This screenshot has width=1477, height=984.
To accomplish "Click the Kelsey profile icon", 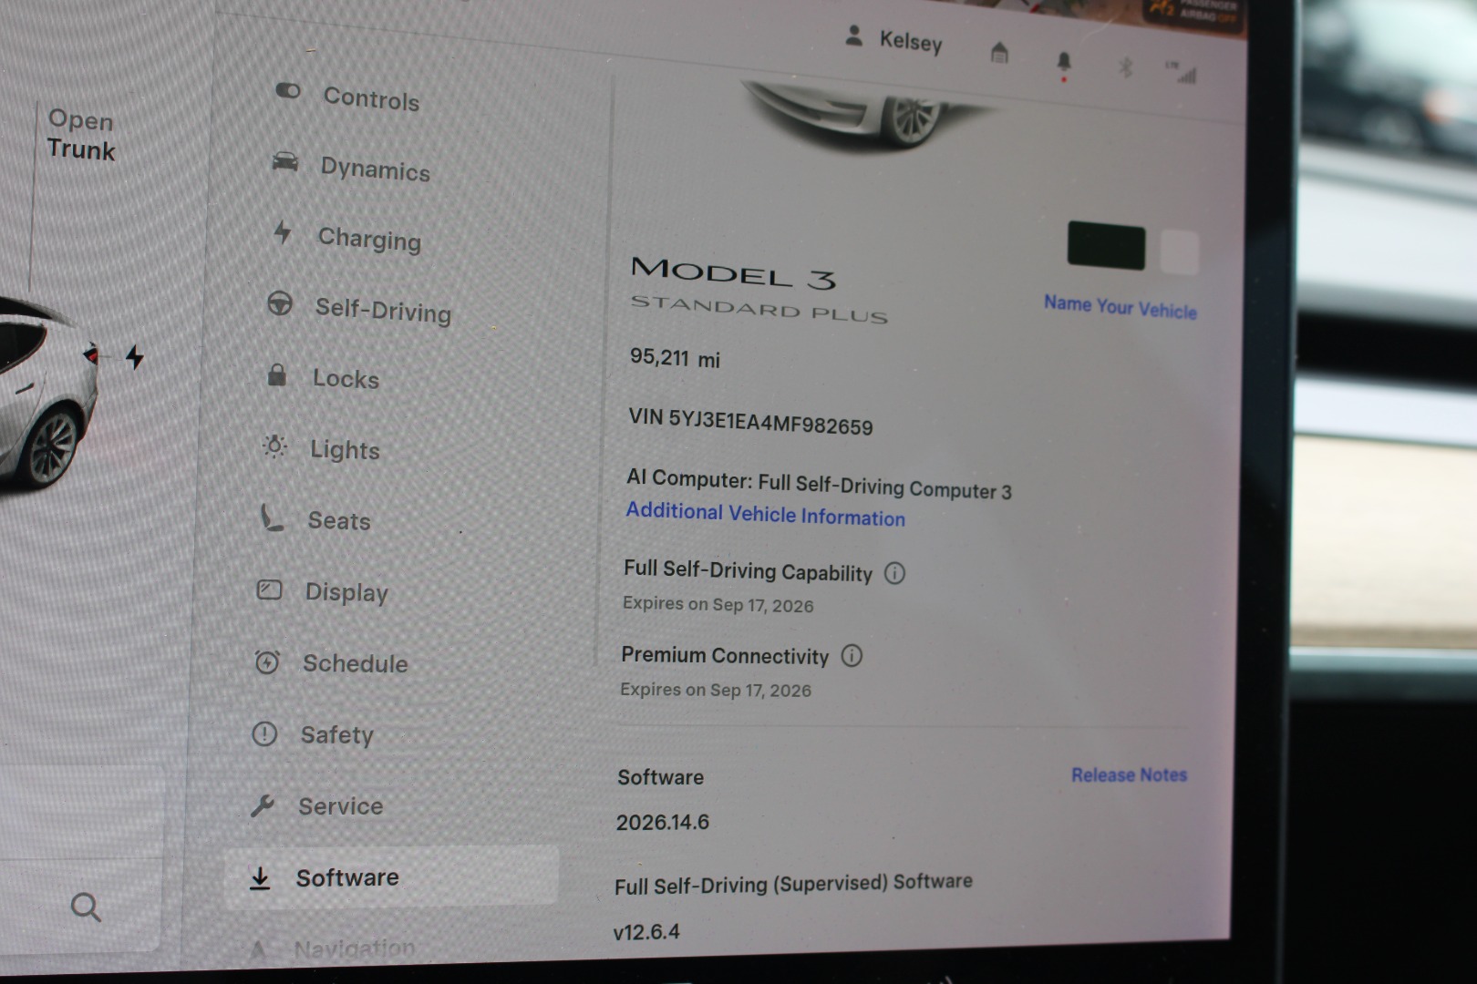I will pos(854,36).
